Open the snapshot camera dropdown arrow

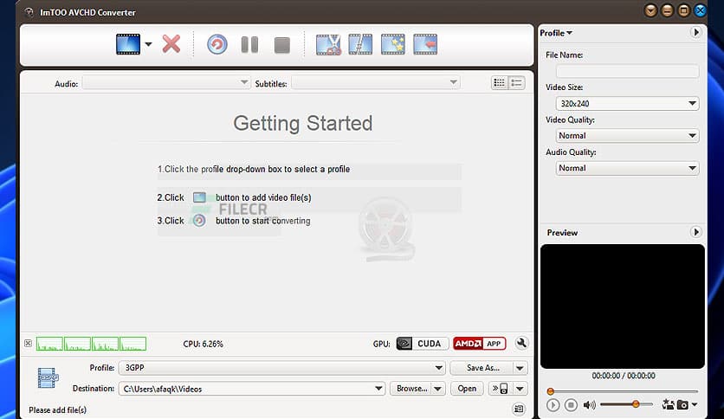tap(694, 405)
